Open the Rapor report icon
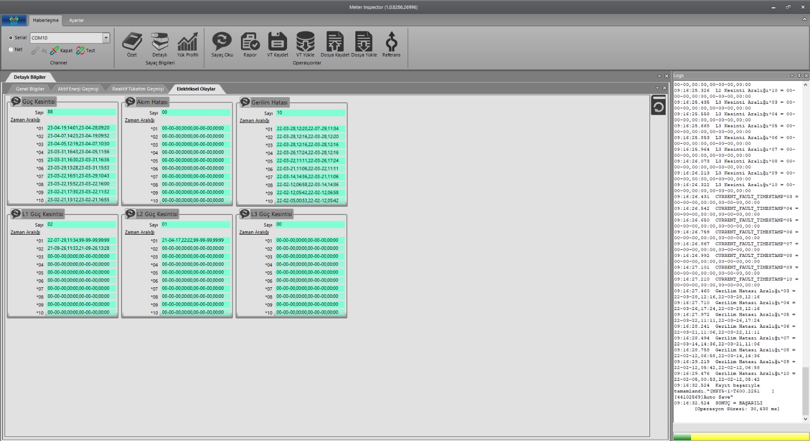The height and width of the screenshot is (441, 810). pos(250,44)
